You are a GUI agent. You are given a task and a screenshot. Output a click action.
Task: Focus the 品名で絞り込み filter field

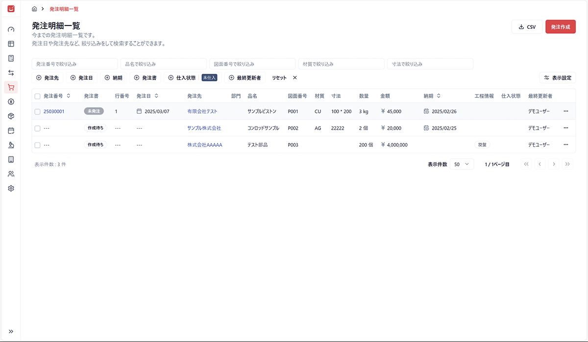(164, 64)
